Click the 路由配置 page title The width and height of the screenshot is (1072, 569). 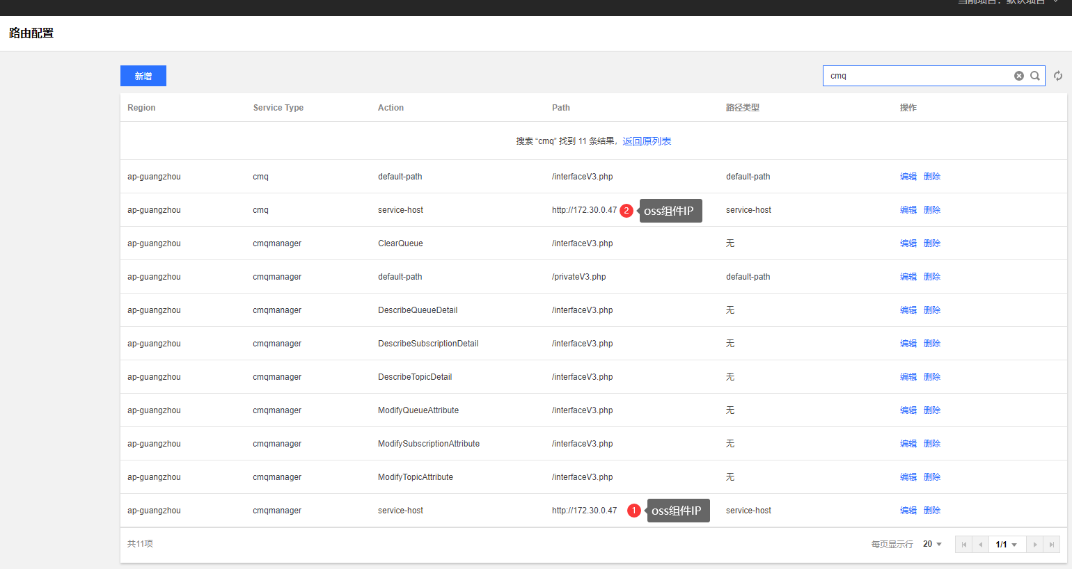(31, 33)
